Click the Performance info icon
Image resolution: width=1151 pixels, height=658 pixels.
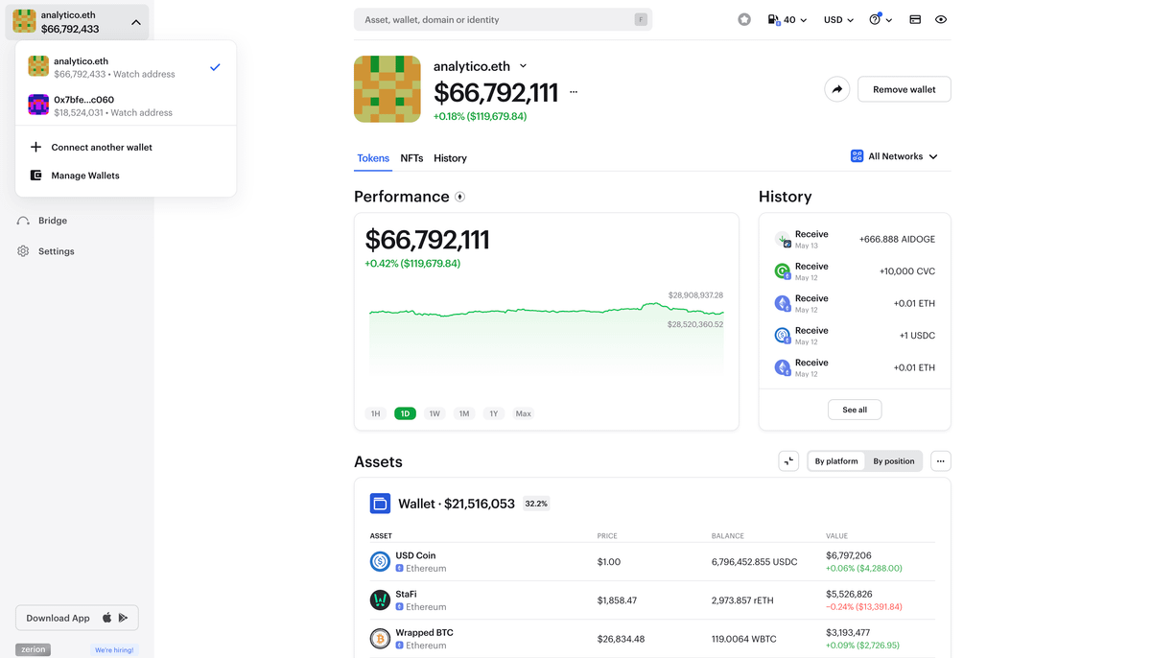(459, 197)
